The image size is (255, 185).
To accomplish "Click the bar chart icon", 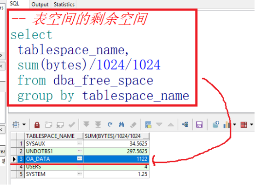I will point(227,125).
